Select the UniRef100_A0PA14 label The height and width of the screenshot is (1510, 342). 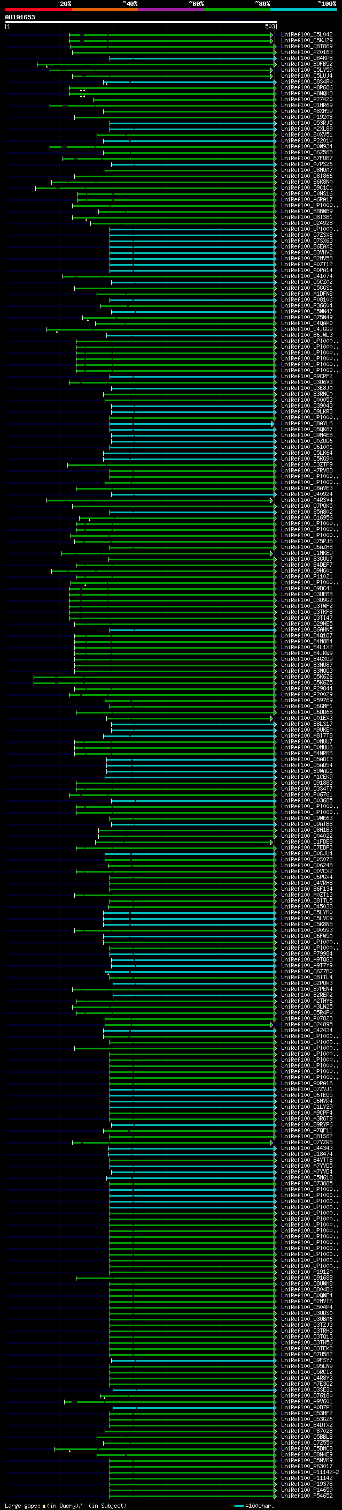pyautogui.click(x=307, y=270)
